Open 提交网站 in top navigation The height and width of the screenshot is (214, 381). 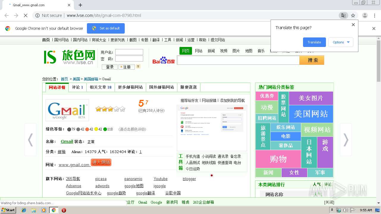click(218, 40)
